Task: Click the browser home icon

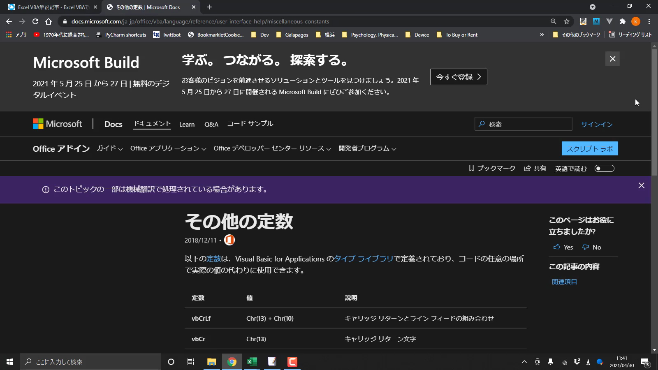Action: point(49,21)
